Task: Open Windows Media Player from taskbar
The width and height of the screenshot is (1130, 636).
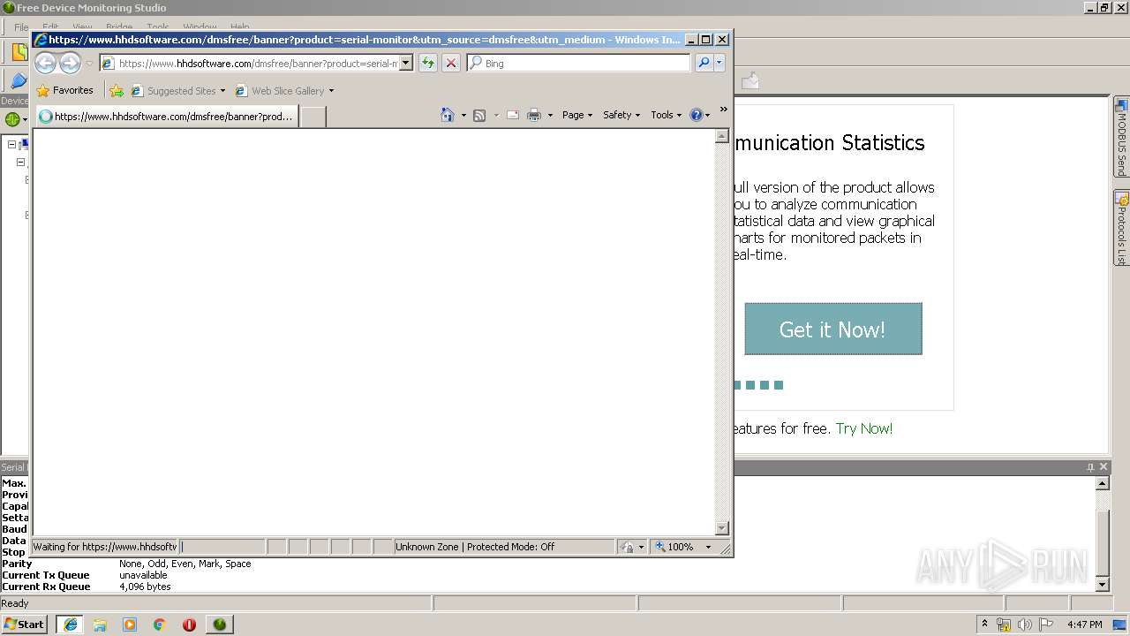Action: (130, 624)
